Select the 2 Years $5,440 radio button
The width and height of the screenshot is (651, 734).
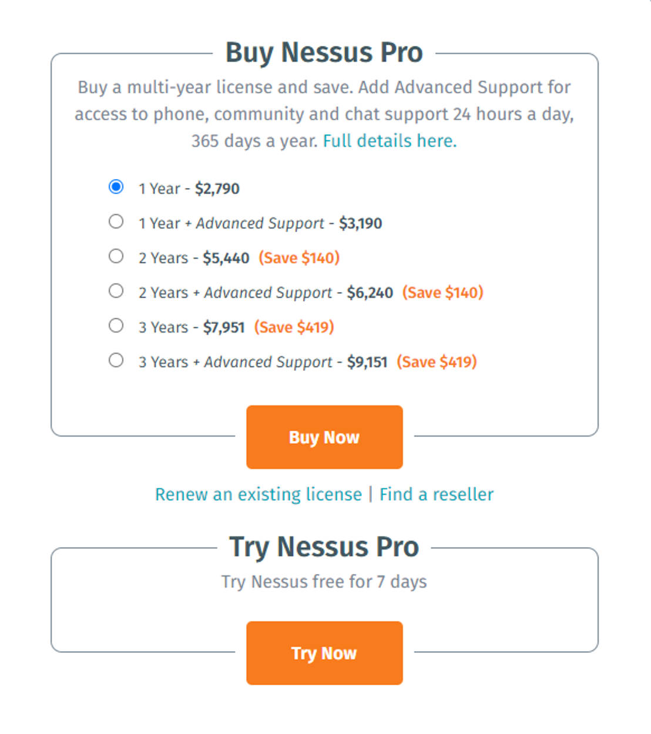pyautogui.click(x=116, y=256)
